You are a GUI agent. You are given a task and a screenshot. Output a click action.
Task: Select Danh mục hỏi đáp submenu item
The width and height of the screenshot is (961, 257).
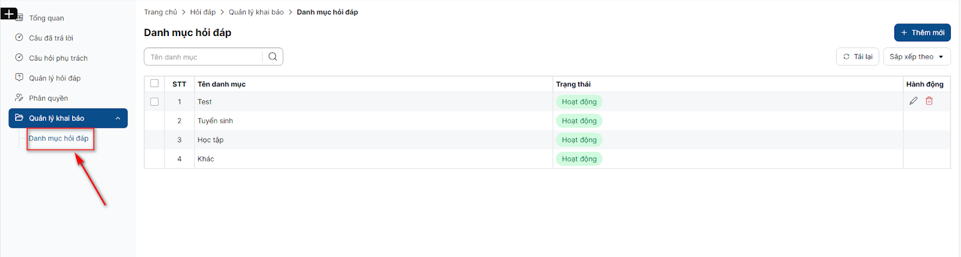click(59, 138)
